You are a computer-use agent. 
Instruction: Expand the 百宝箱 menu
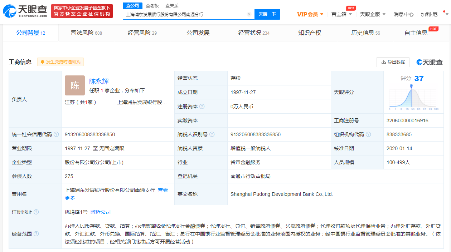(x=342, y=14)
